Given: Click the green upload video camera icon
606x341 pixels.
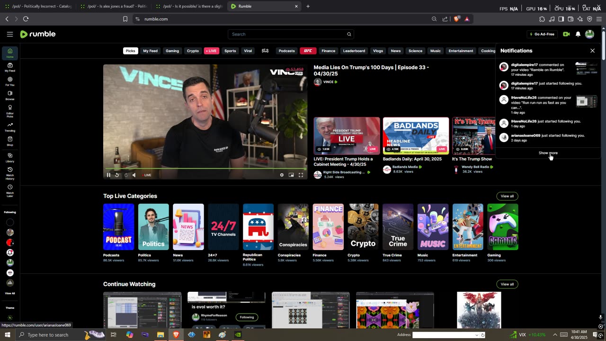Looking at the screenshot, I should [x=566, y=34].
